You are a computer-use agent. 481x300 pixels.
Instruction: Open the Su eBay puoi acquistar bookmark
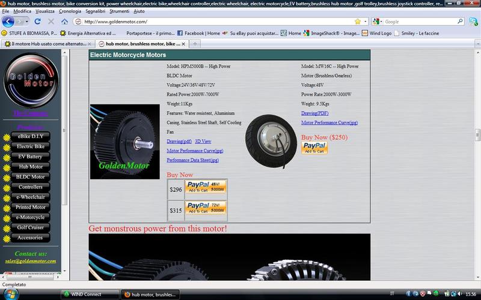click(x=250, y=33)
